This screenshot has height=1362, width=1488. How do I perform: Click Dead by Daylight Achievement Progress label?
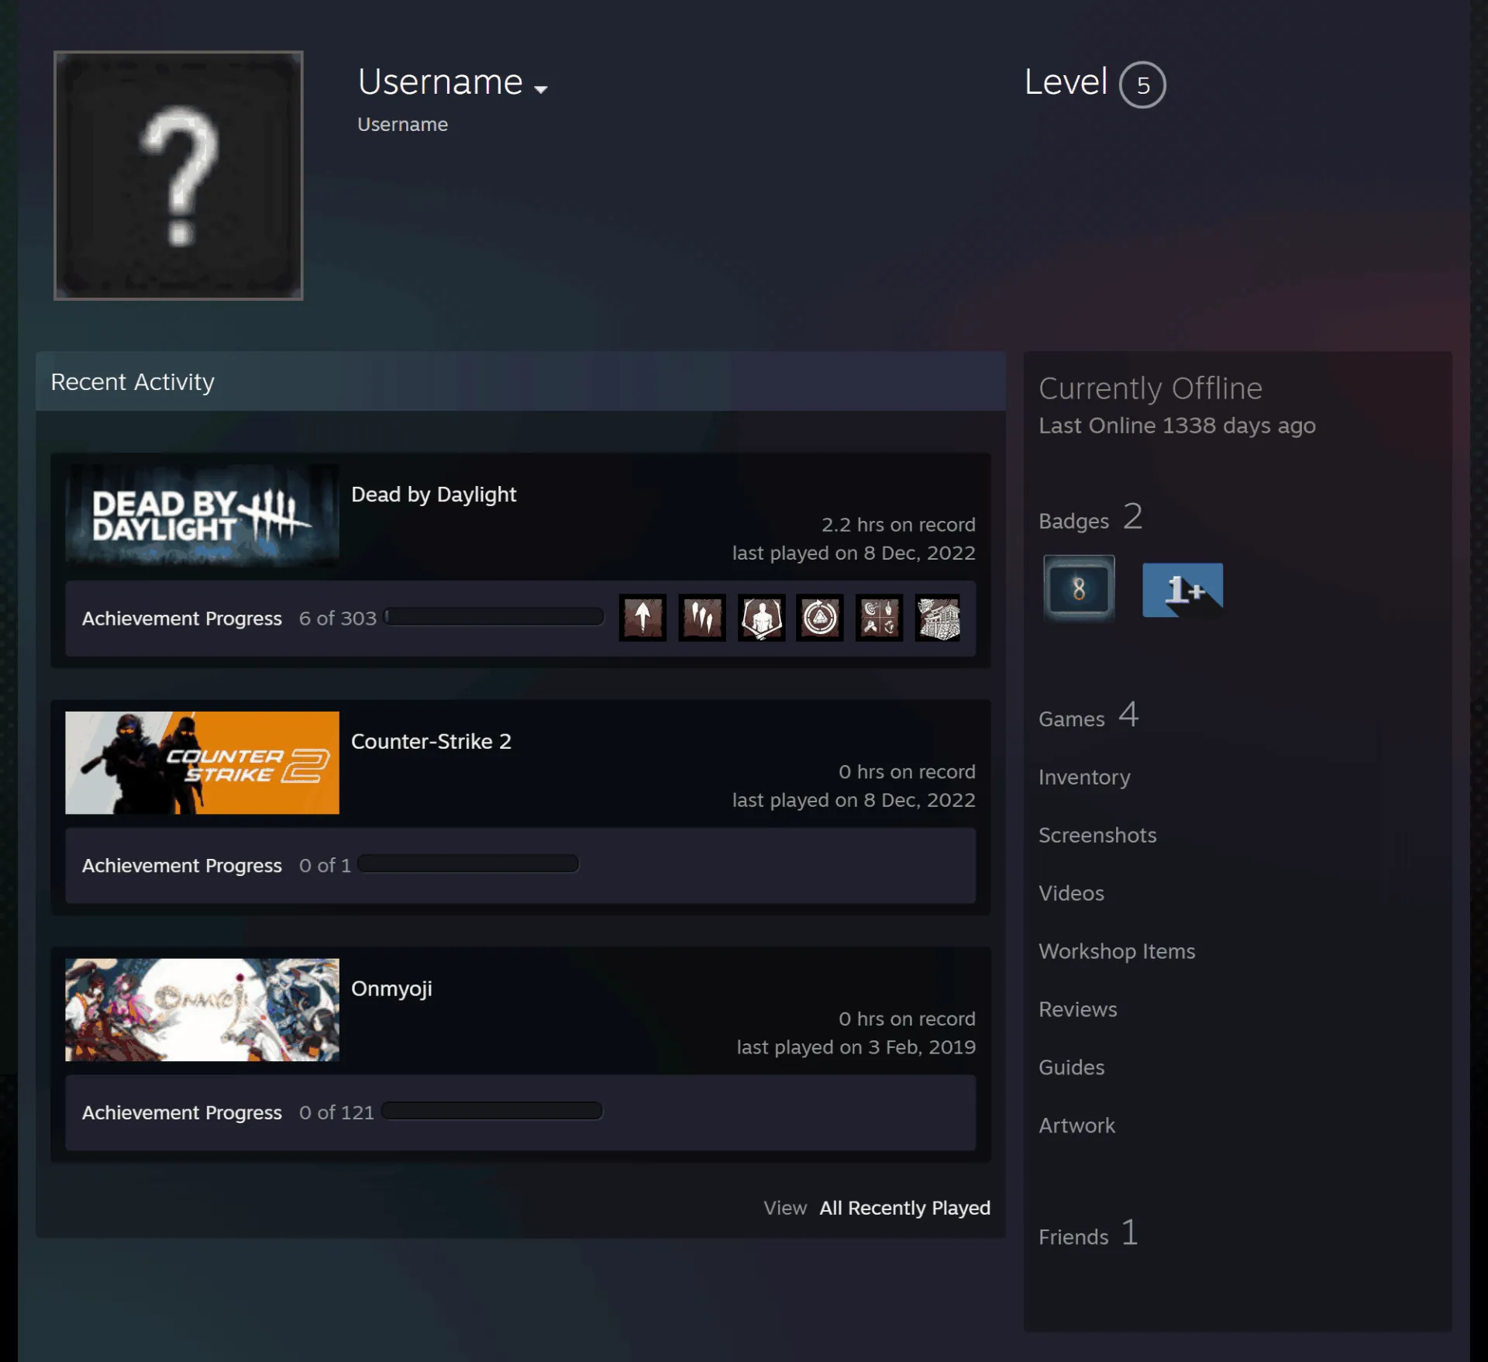point(182,619)
